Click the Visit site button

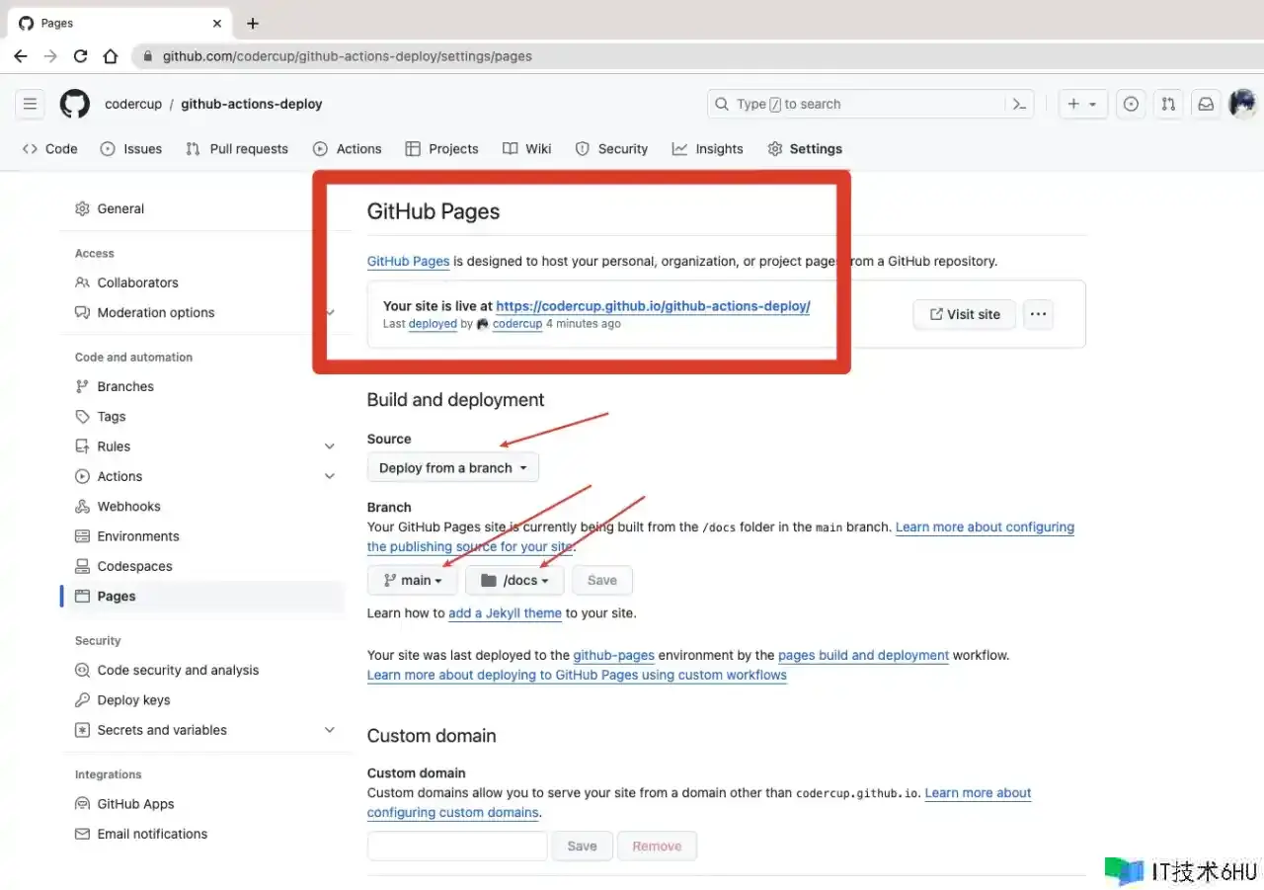click(965, 314)
